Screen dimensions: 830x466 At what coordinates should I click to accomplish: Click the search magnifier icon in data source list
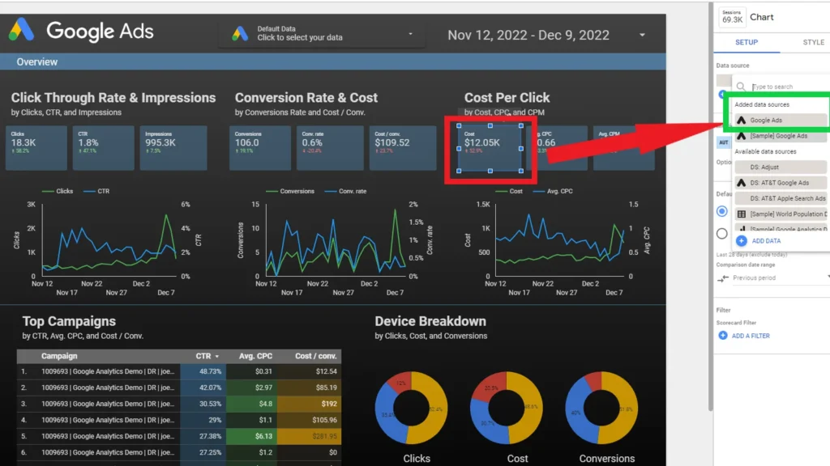741,87
